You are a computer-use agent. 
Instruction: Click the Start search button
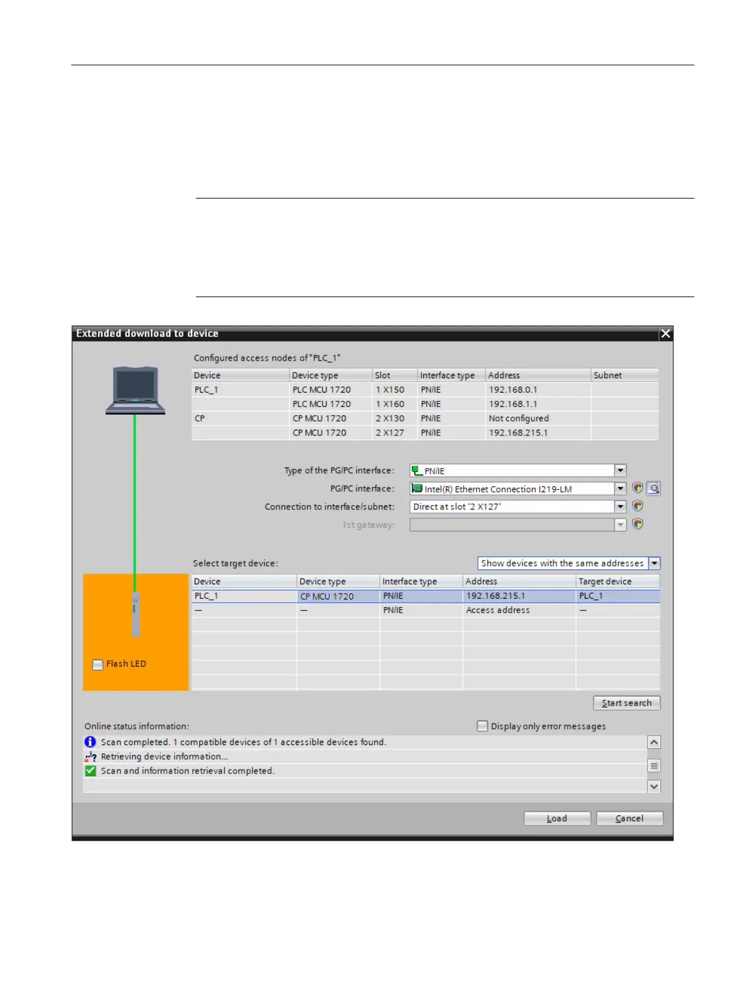[x=627, y=703]
